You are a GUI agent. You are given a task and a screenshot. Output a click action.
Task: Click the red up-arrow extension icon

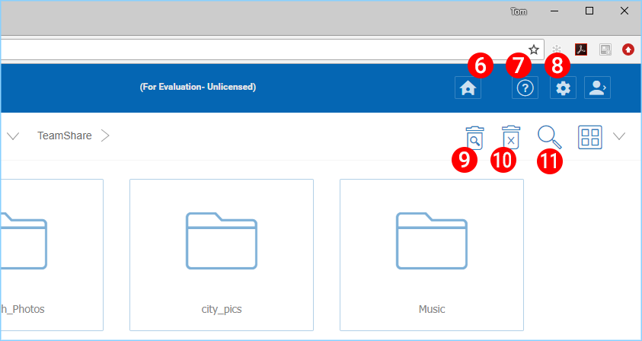point(628,49)
